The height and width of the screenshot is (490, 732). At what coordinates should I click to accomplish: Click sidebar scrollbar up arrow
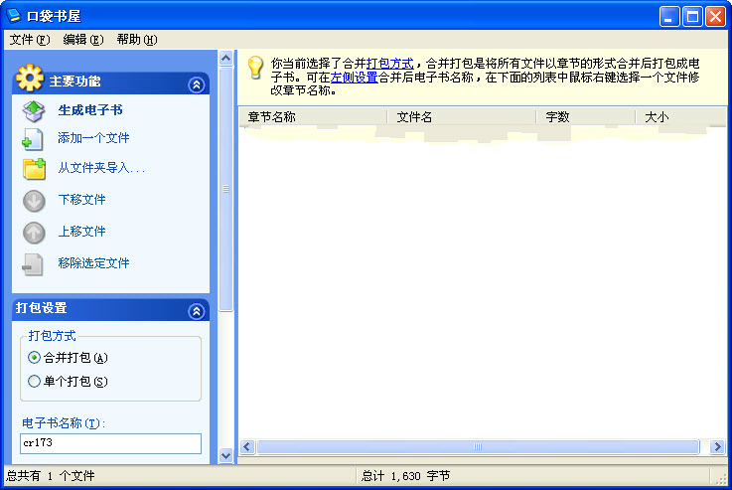[225, 59]
